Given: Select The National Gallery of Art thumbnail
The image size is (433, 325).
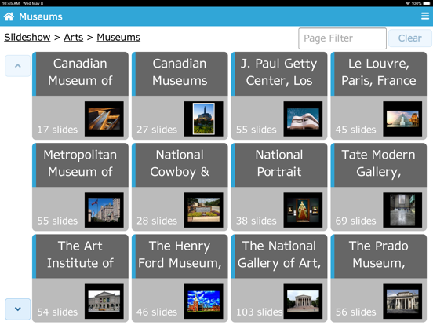Looking at the screenshot, I should tap(303, 301).
